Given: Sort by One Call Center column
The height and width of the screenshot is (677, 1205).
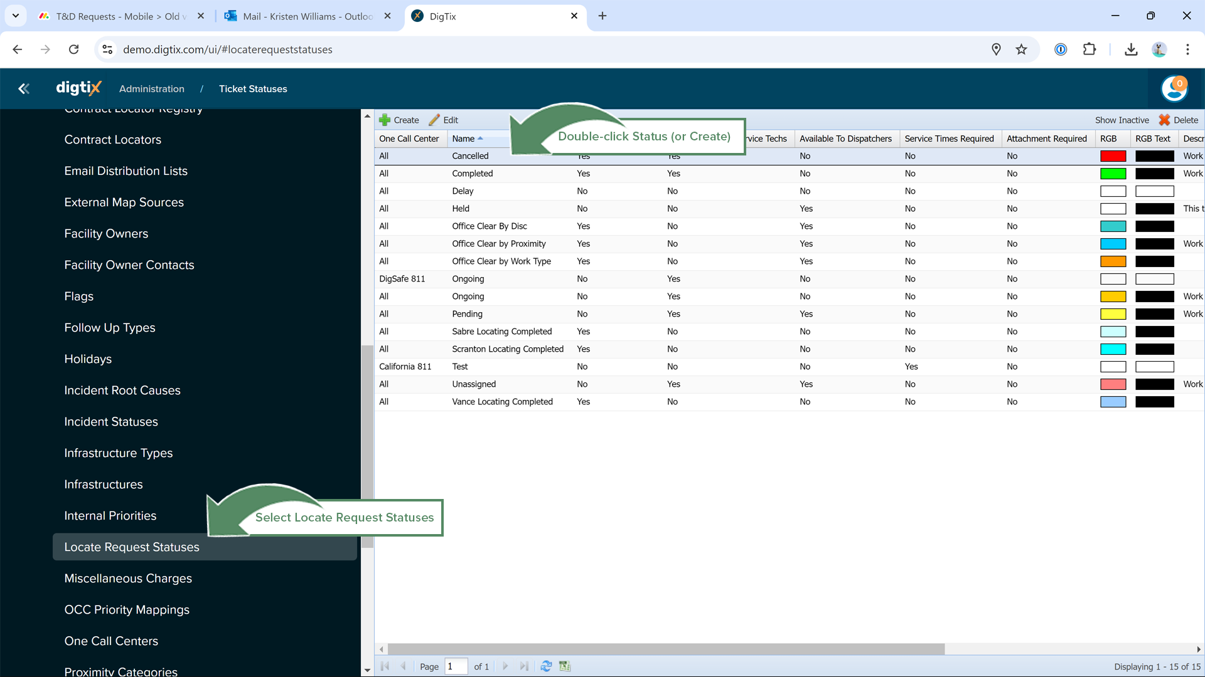Looking at the screenshot, I should [x=409, y=139].
